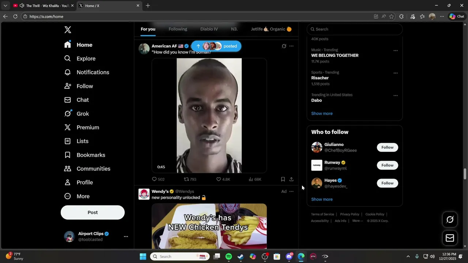
Task: Open floating messages button at bottom right
Action: coord(450,238)
